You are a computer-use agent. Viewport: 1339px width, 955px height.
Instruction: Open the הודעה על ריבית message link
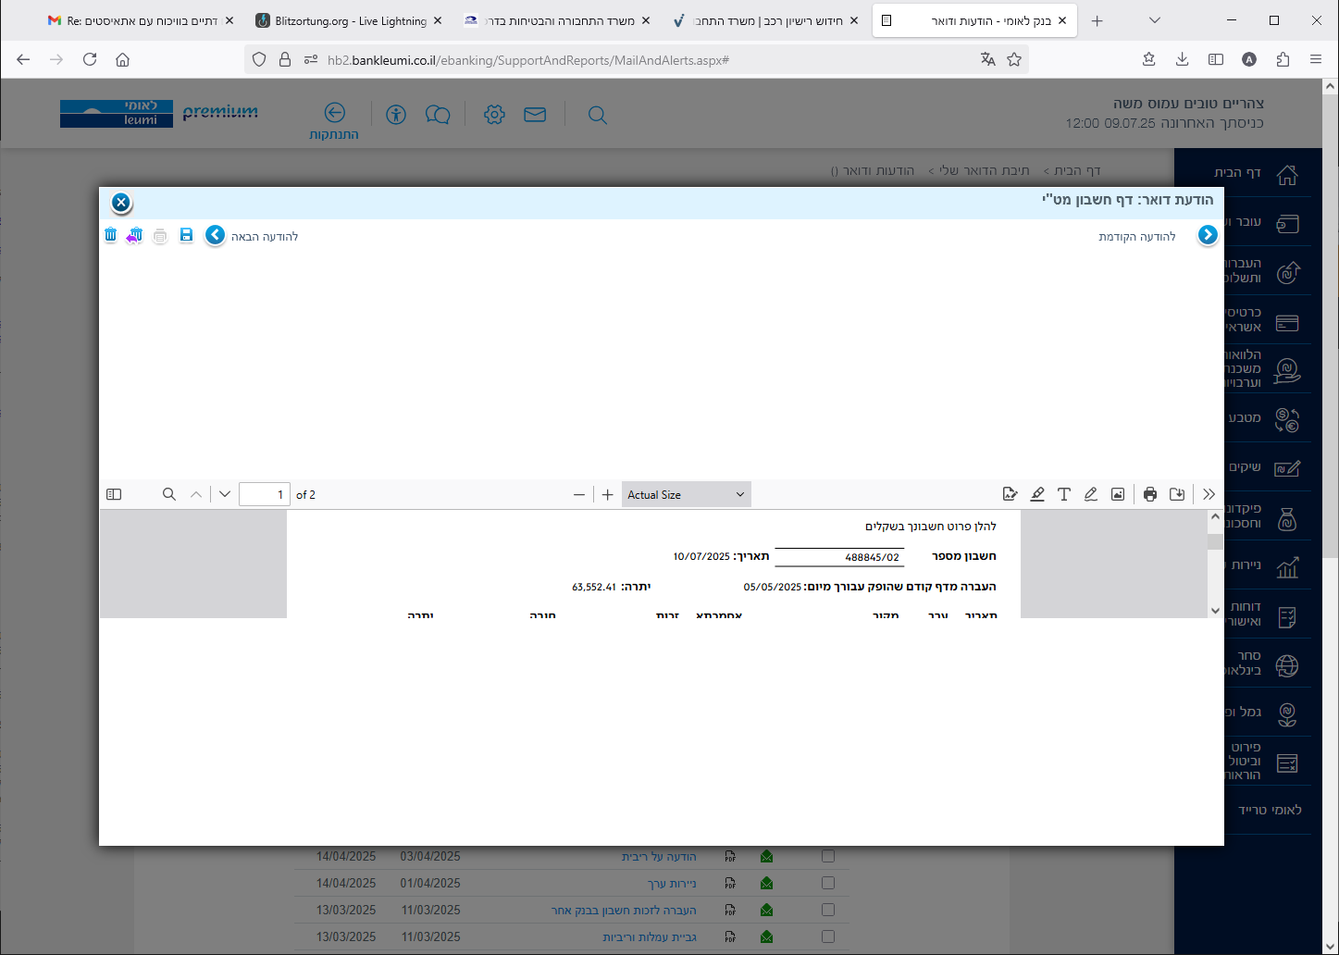[x=659, y=857]
